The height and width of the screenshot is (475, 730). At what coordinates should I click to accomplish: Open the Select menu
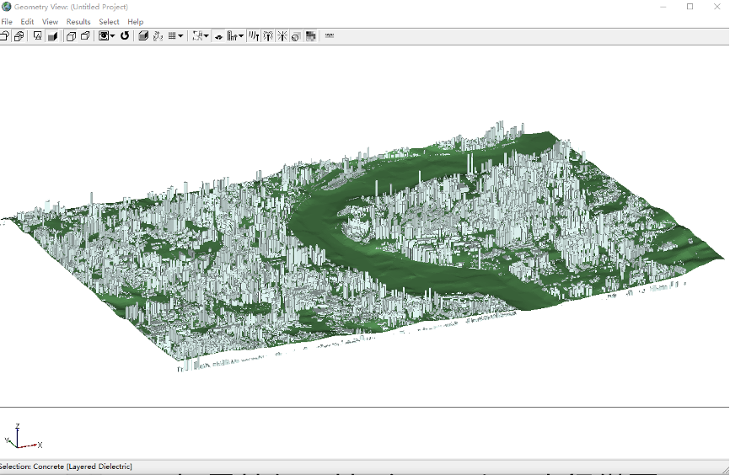109,22
